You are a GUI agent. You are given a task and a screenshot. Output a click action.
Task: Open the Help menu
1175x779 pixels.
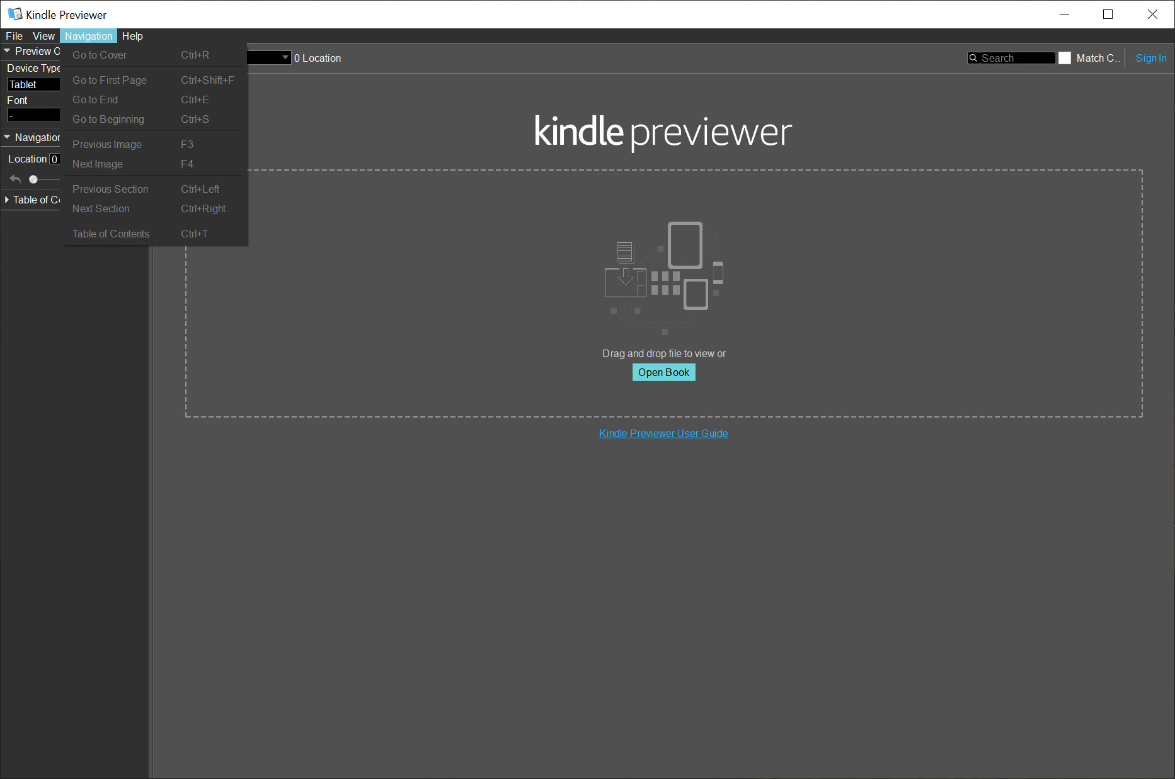coord(132,36)
